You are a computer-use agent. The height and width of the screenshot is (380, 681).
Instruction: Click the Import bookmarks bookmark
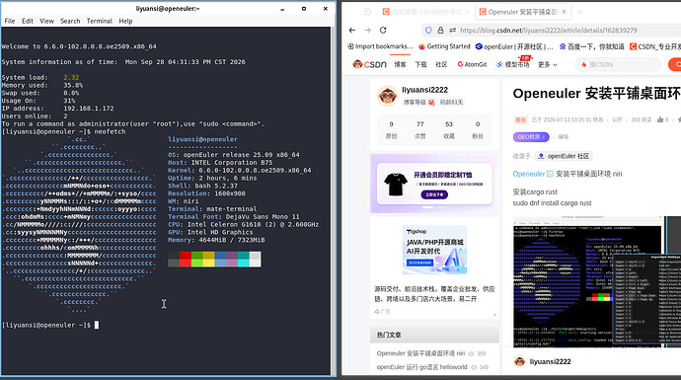click(x=380, y=46)
